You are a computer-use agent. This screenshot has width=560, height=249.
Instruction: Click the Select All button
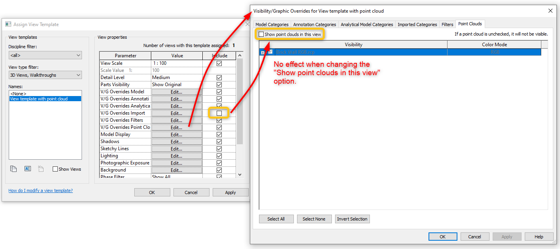click(x=276, y=219)
